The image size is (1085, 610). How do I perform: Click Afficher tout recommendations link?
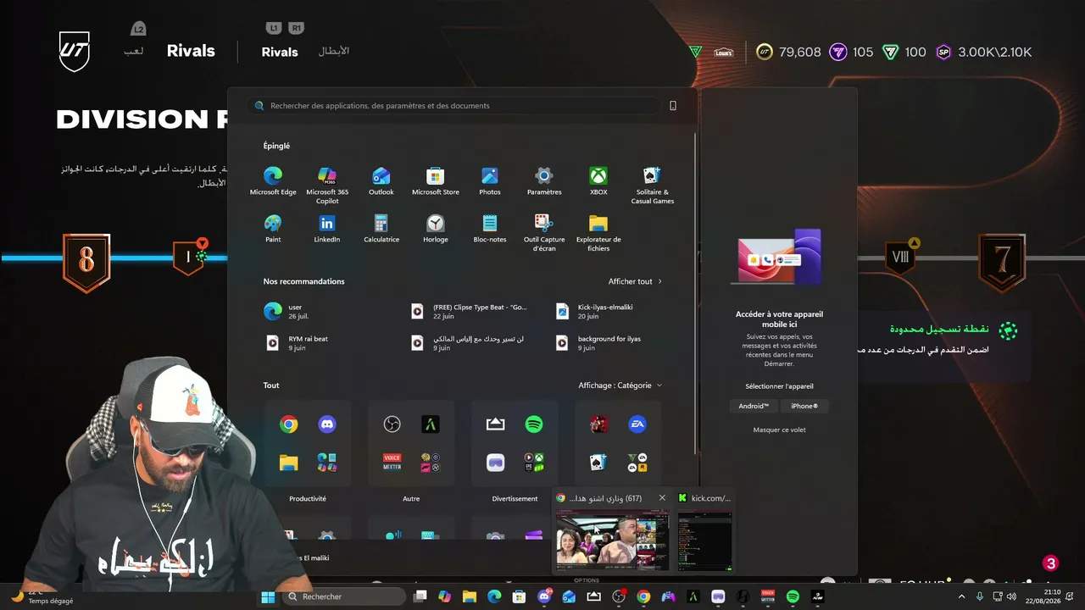tap(635, 281)
